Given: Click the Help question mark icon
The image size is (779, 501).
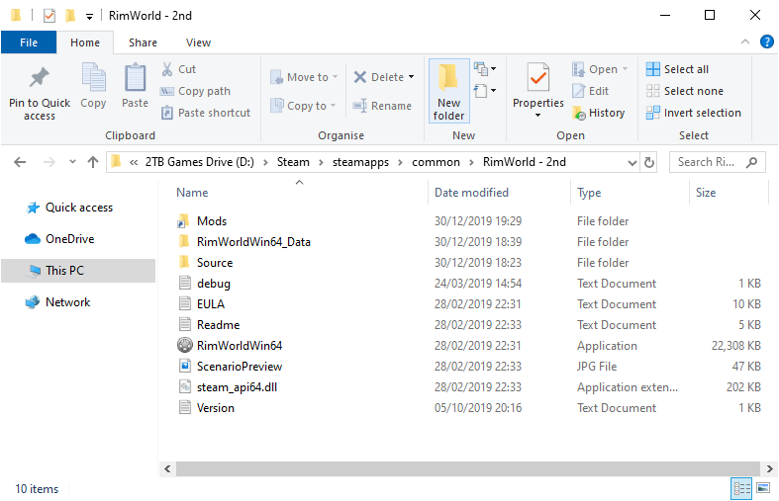Looking at the screenshot, I should point(765,42).
